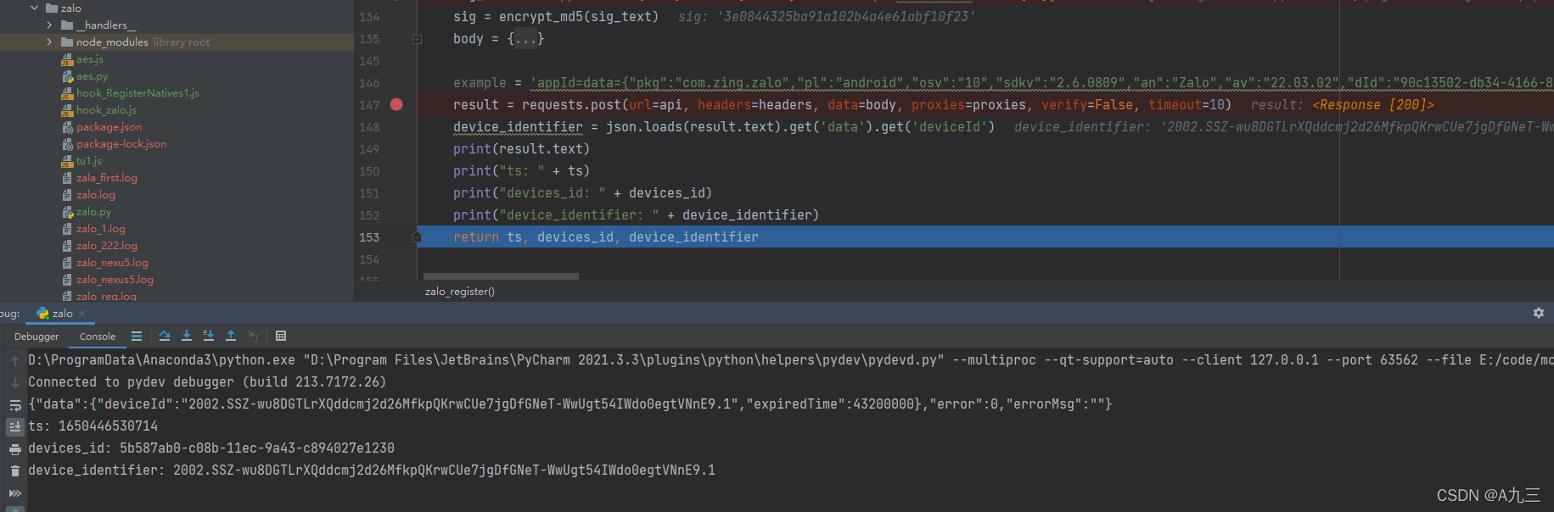Open package-lock.json file
Screen dimensions: 1554x512
(121, 144)
